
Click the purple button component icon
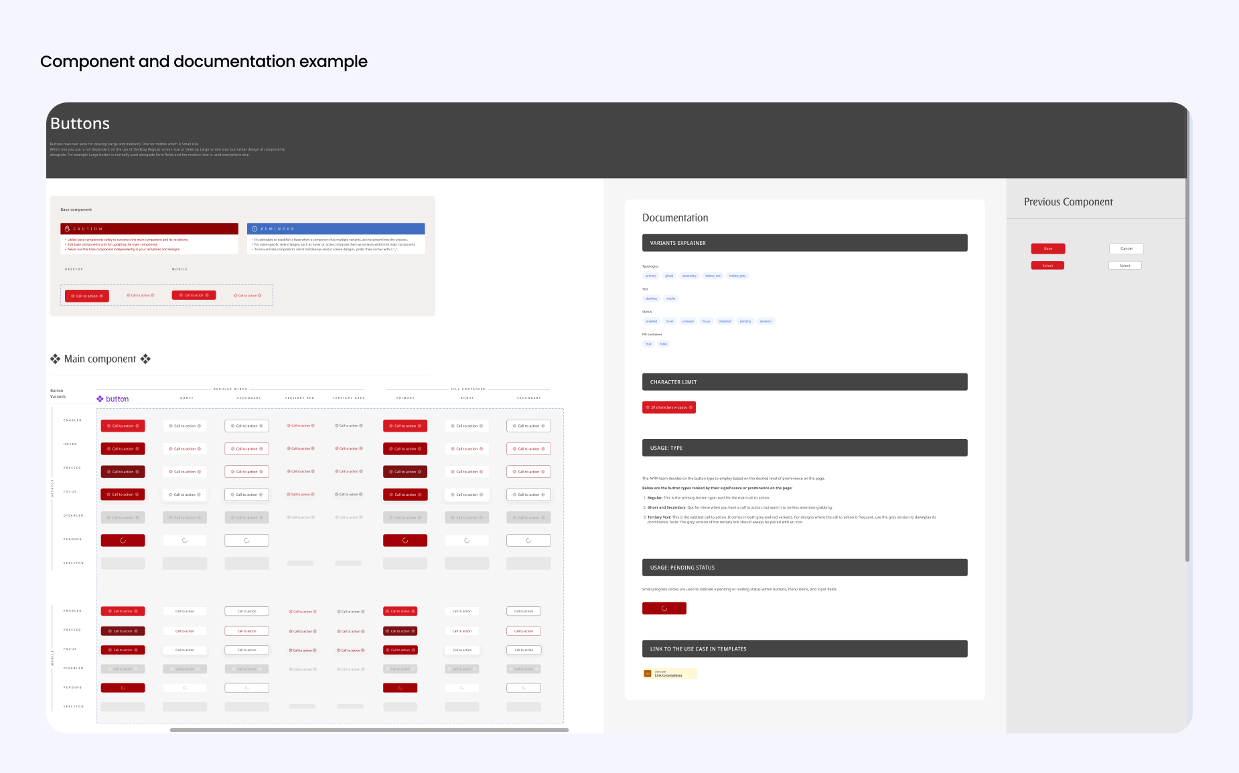point(100,399)
